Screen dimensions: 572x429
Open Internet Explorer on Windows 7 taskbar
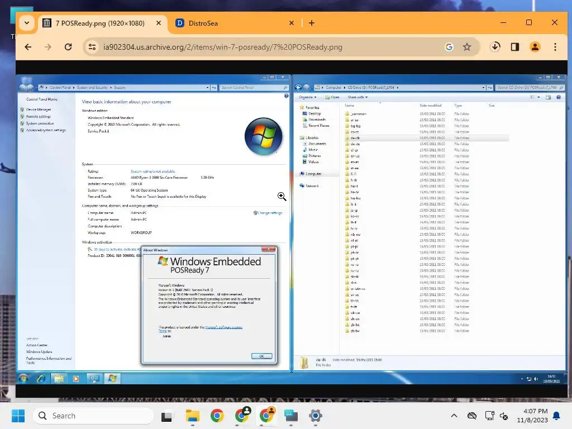click(41, 379)
